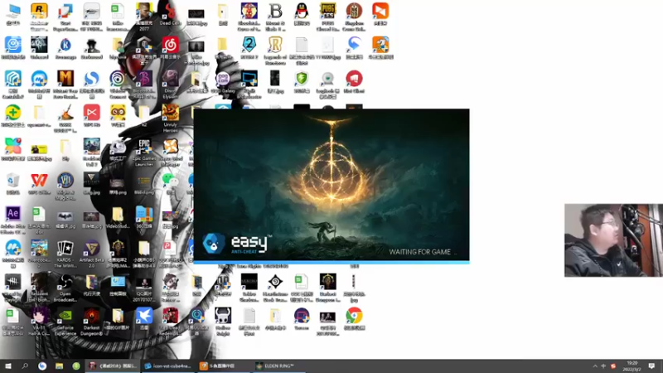Click the webcam overlay thumbnail

click(x=613, y=240)
